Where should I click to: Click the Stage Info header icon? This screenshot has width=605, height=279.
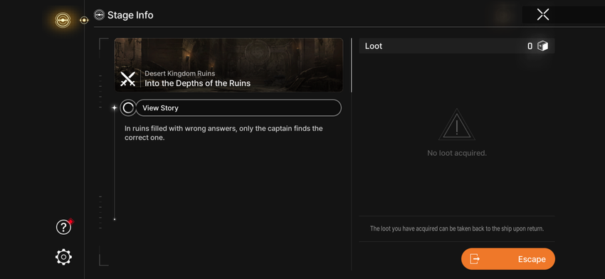[99, 15]
